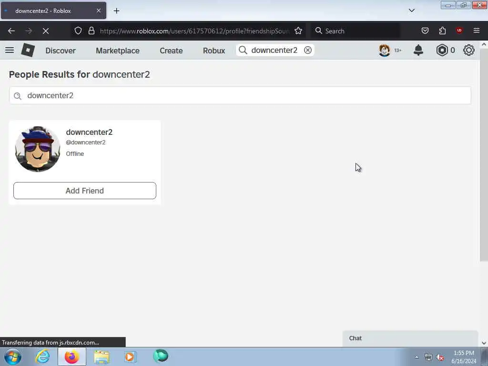This screenshot has width=488, height=366.
Task: Click the page vertical scrollbar
Action: click(x=484, y=155)
